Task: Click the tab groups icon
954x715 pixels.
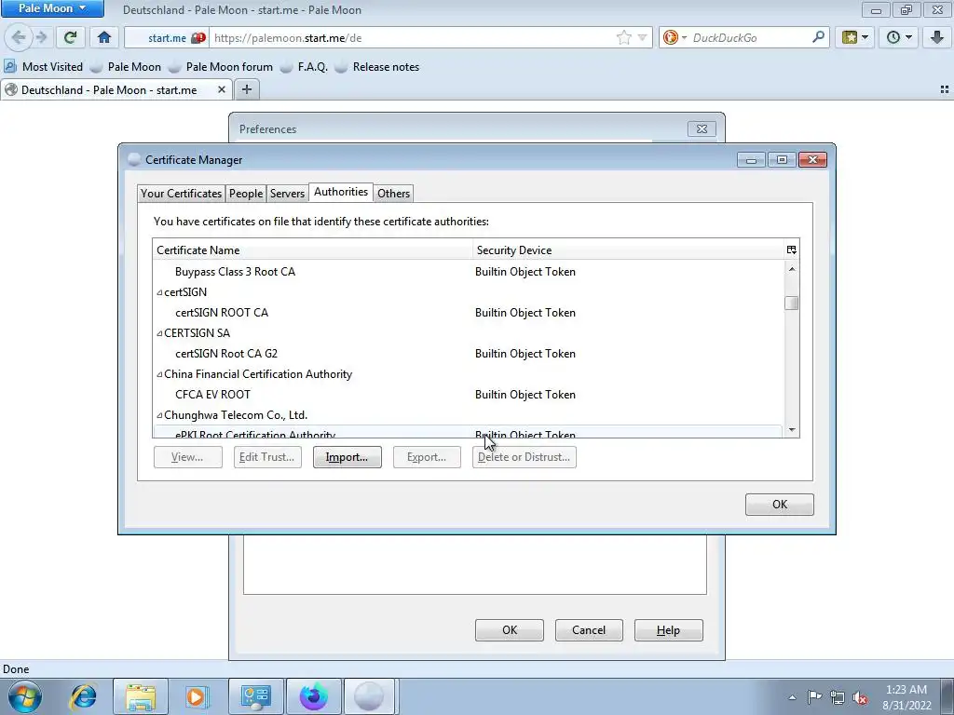Action: (945, 90)
